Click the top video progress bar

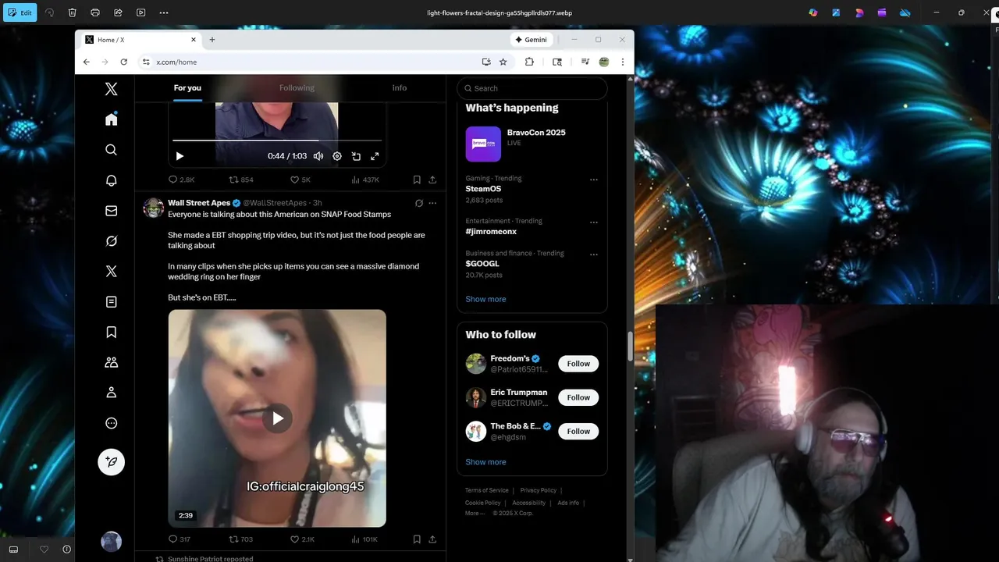pos(277,140)
